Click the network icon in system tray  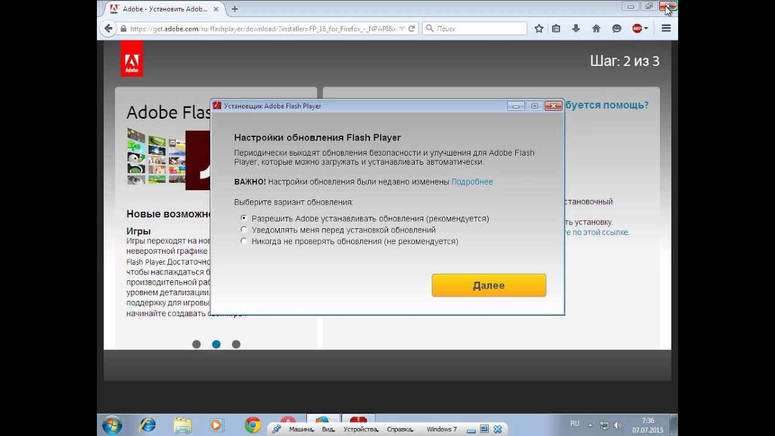(604, 425)
